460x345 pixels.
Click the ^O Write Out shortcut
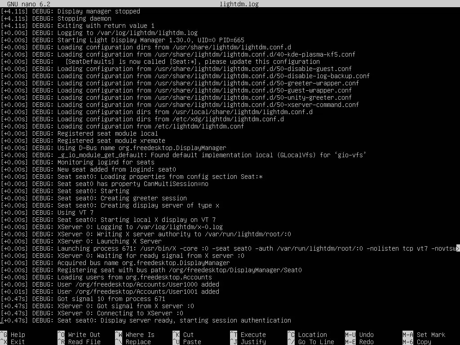79,335
